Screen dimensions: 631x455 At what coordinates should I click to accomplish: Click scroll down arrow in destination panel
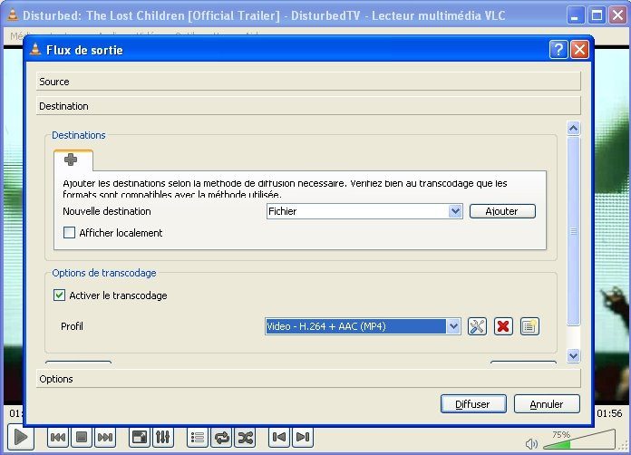click(574, 355)
